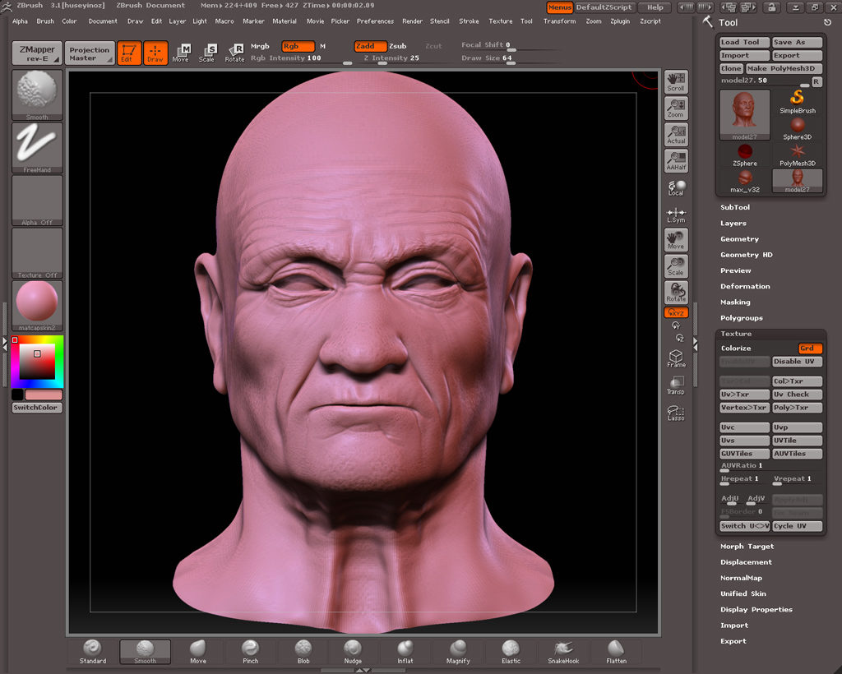Choose the Inflat brush
The image size is (842, 674).
point(405,650)
